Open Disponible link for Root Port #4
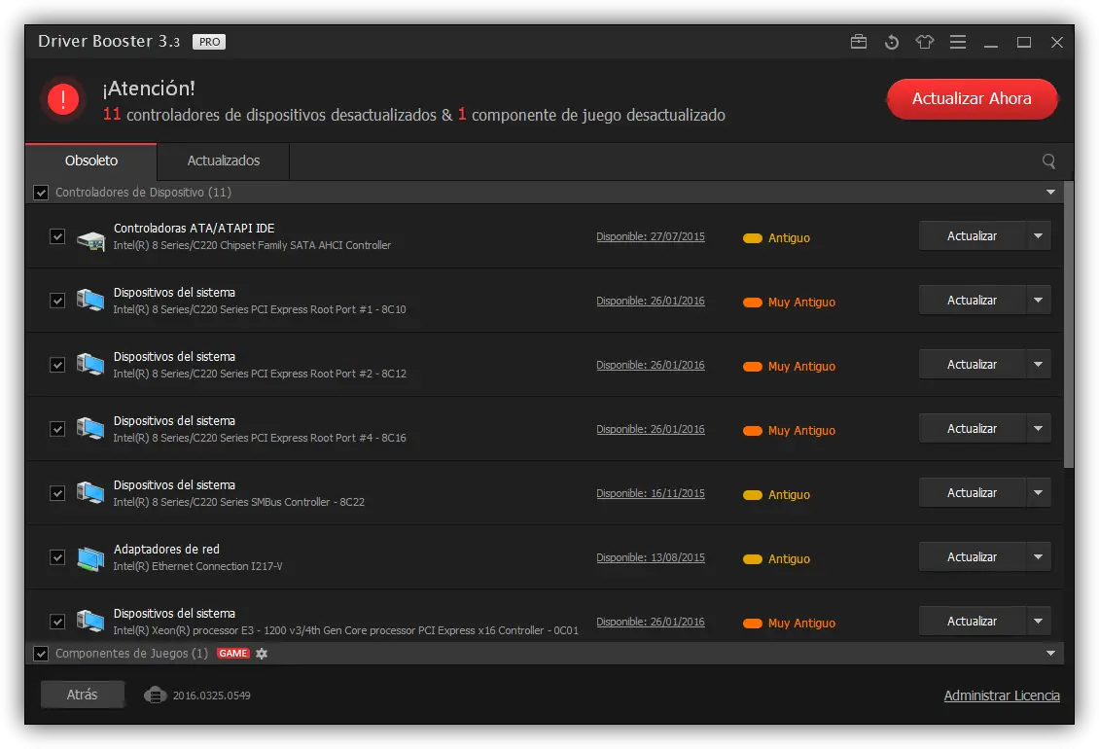This screenshot has height=749, width=1099. click(651, 429)
